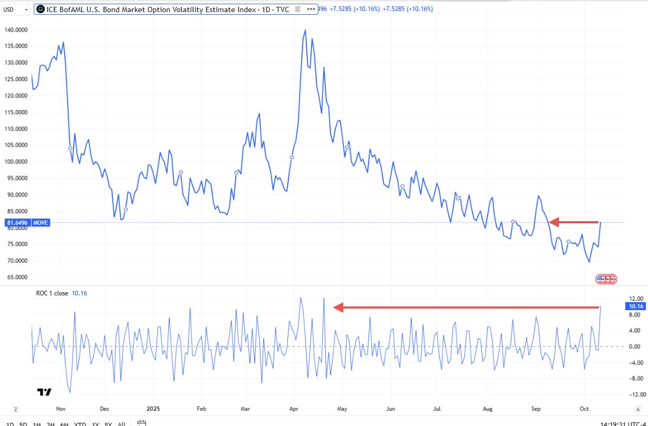This screenshot has width=648, height=426.
Task: Open the three-dot more menu in legend
Action: 310,9
